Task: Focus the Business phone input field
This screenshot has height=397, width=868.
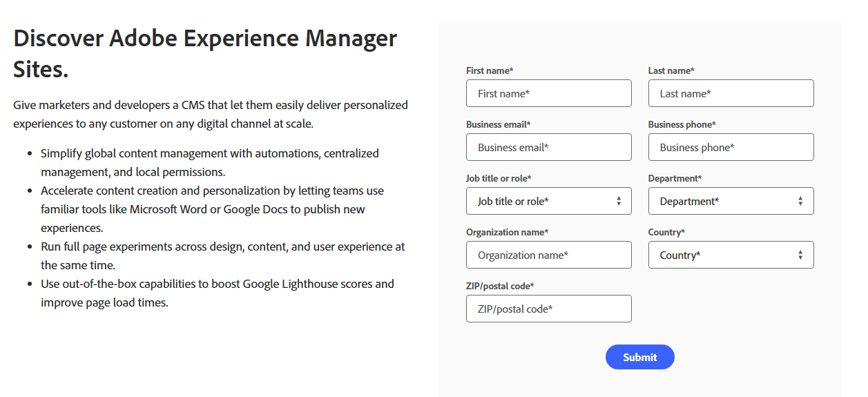Action: [x=731, y=147]
